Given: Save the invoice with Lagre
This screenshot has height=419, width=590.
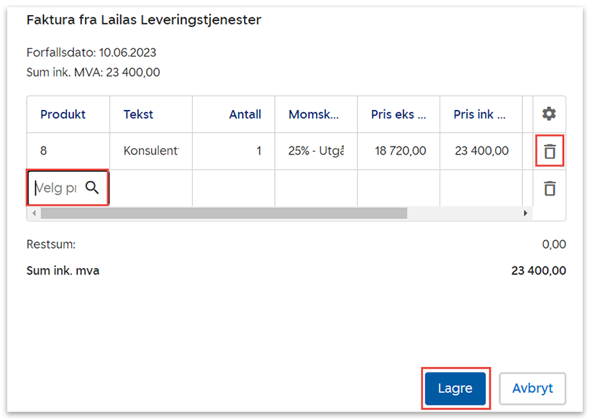Looking at the screenshot, I should 455,388.
